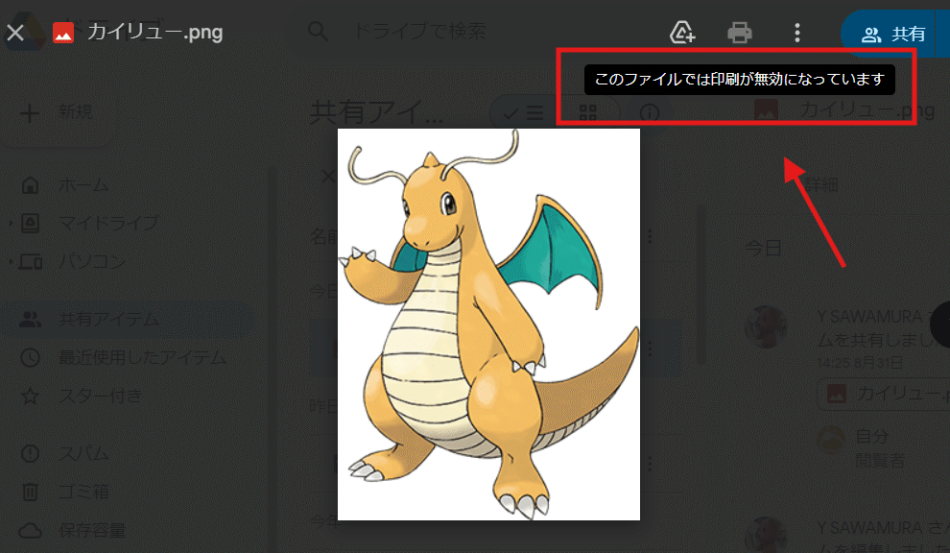Click the Dragonite image preview

[x=488, y=325]
